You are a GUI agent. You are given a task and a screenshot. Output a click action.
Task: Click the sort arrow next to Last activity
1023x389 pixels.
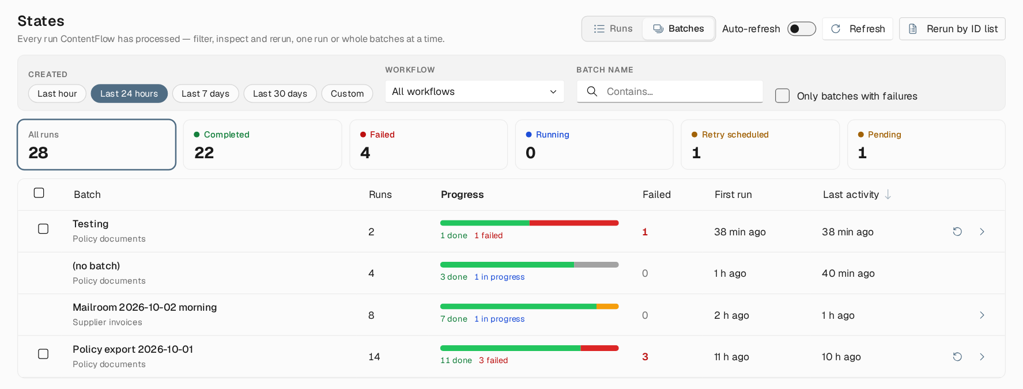[x=888, y=194]
